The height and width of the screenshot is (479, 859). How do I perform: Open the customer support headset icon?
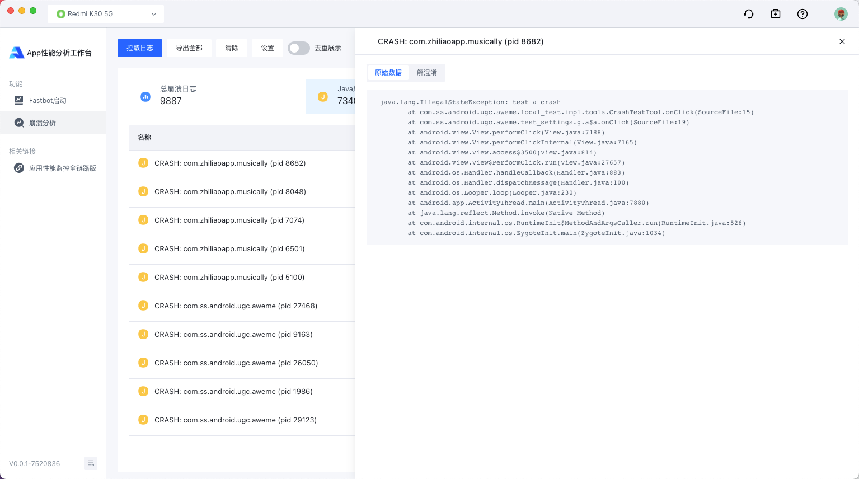(x=749, y=14)
